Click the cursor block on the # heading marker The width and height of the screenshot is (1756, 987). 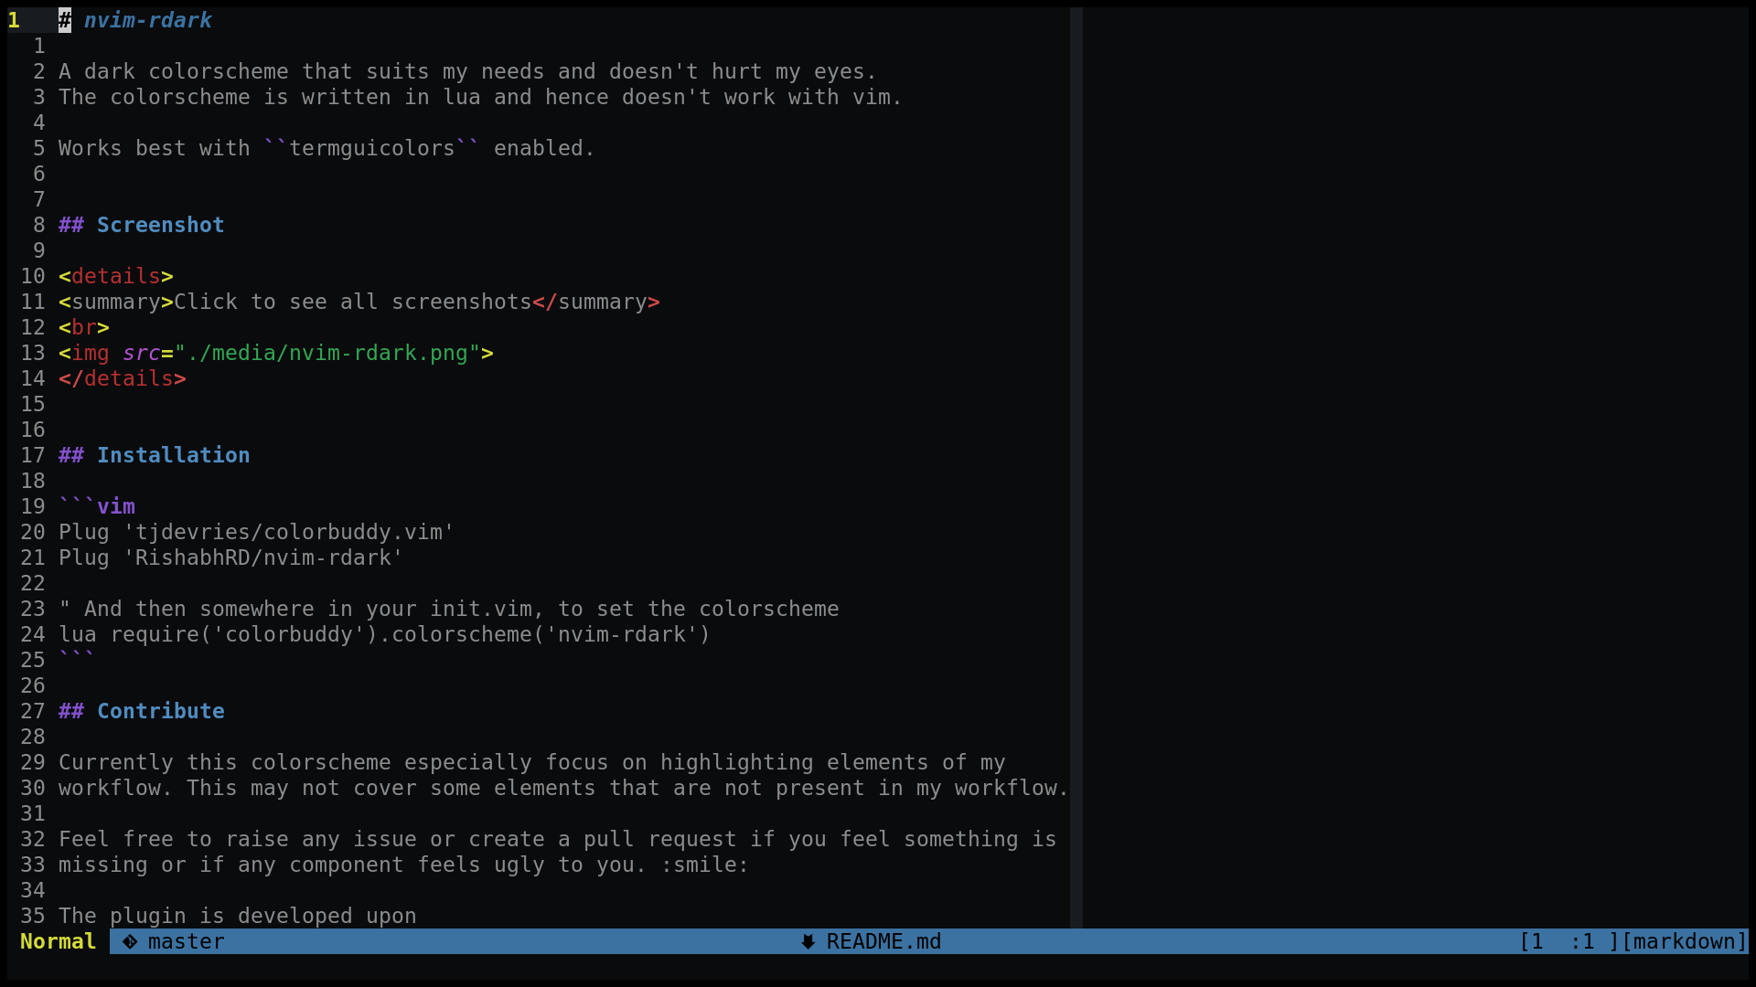click(65, 20)
